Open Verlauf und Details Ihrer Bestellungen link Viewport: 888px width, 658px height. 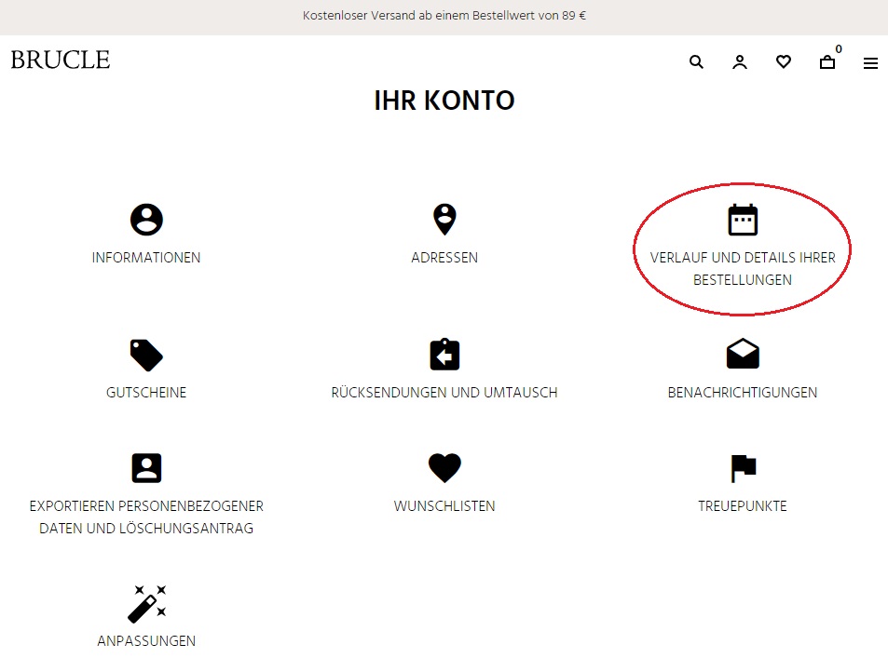pyautogui.click(x=743, y=268)
